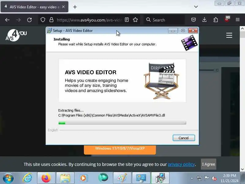
Task: Click the AVS VIDEO EDITOR heading
Action: pos(91,72)
